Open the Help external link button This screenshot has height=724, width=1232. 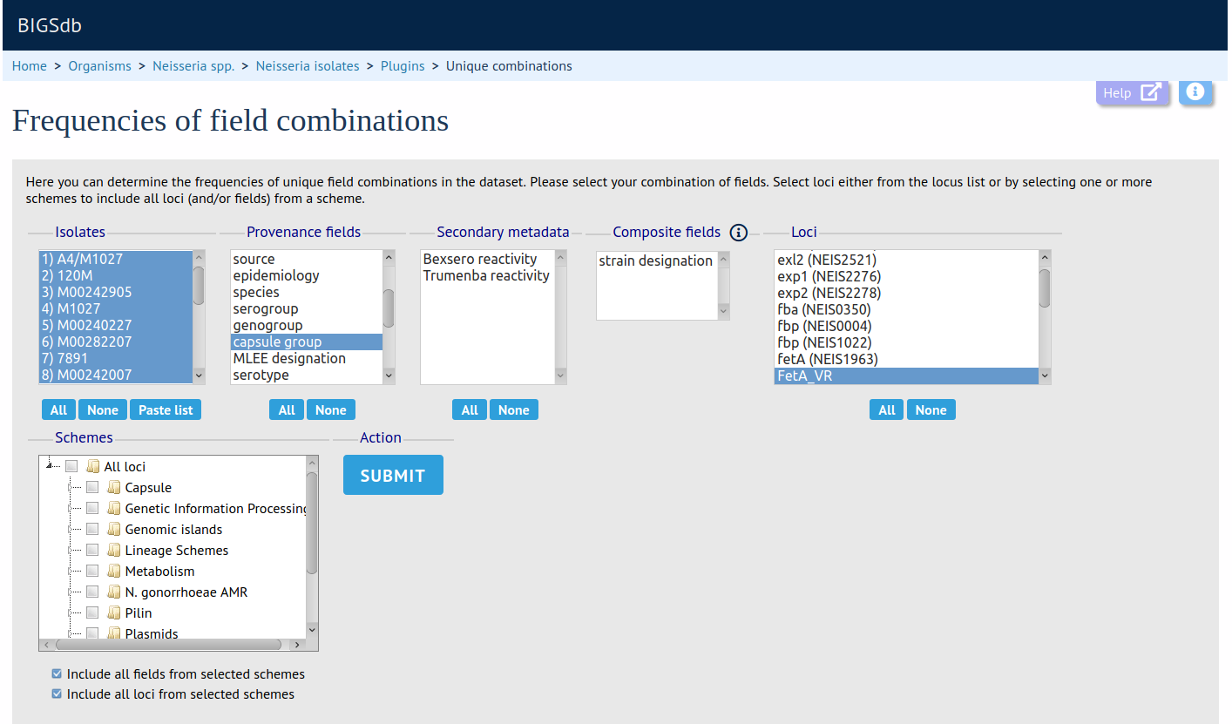point(1132,93)
